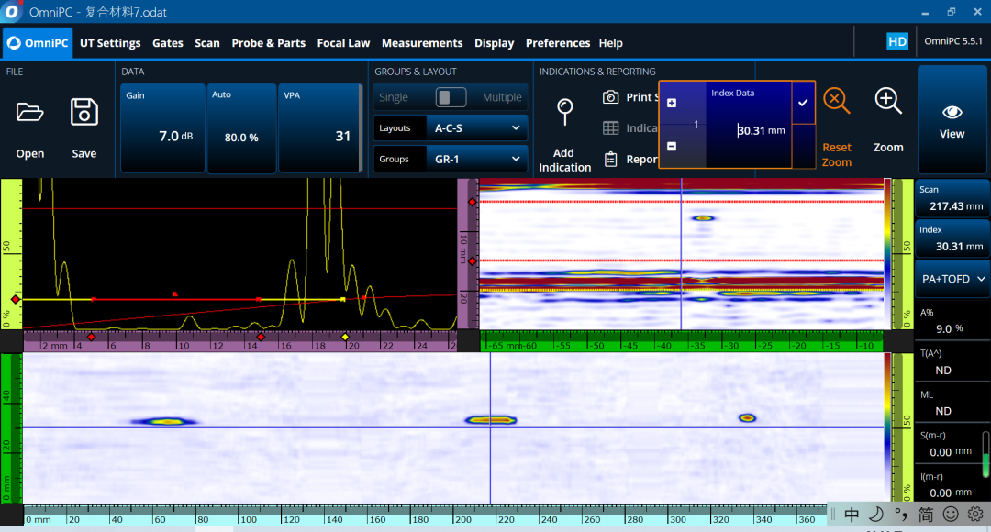Click the Chinese input mode icon
This screenshot has height=532, width=991.
852,515
